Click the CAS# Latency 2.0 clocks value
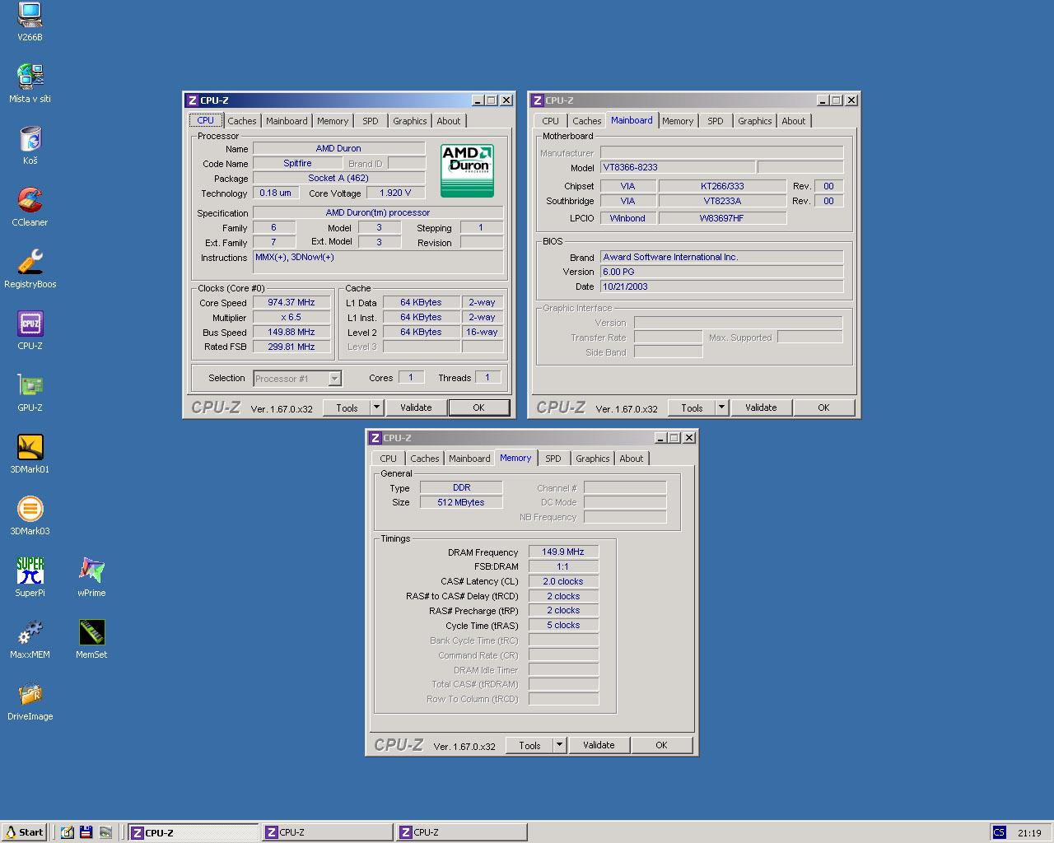The width and height of the screenshot is (1054, 843). [x=563, y=581]
